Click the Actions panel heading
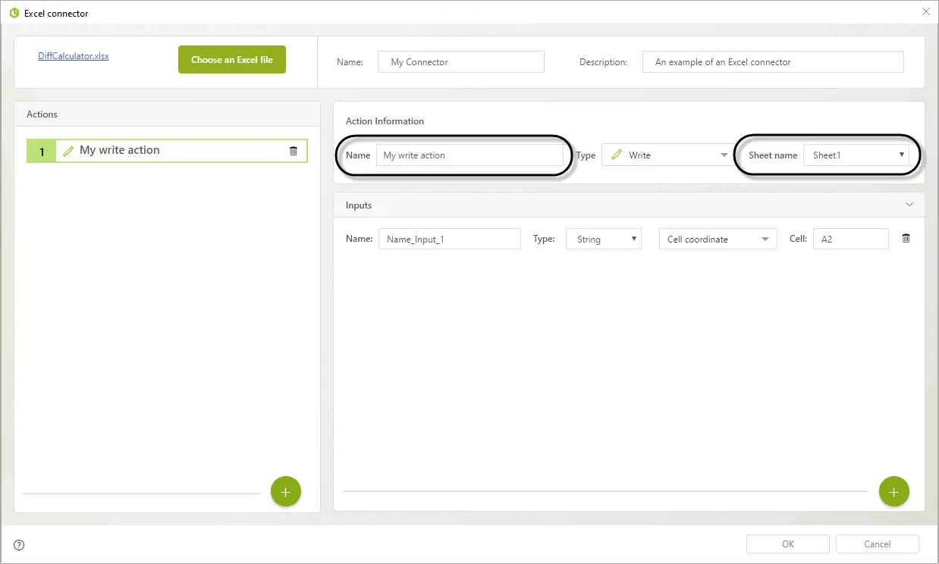 [42, 114]
